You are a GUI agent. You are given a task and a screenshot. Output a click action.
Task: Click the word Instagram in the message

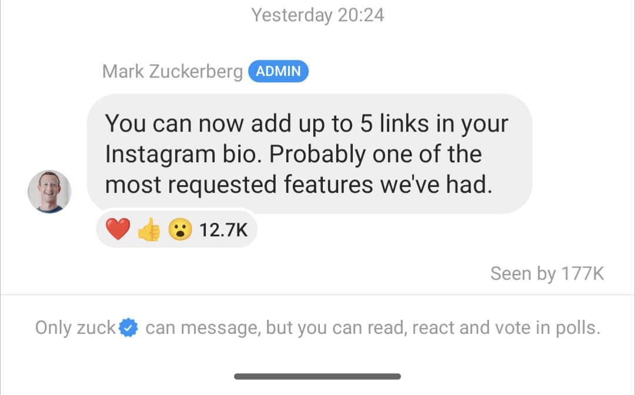pos(160,154)
